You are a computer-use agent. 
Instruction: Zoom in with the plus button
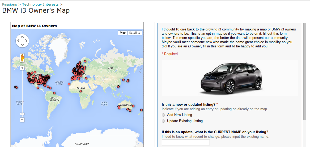click(x=22, y=68)
